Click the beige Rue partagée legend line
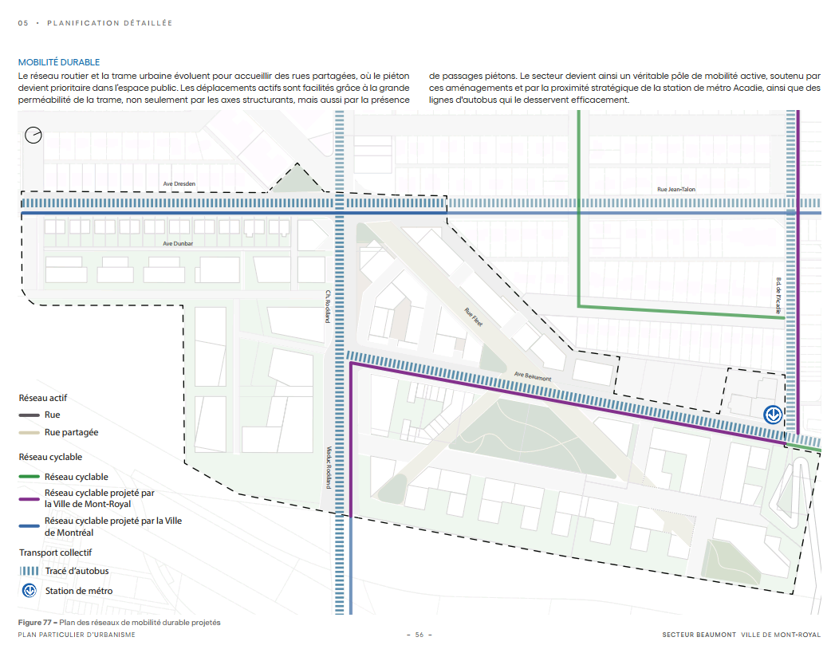This screenshot has width=831, height=645. pos(30,432)
